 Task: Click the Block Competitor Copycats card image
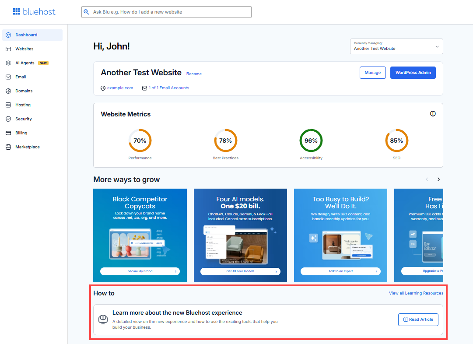140,244
